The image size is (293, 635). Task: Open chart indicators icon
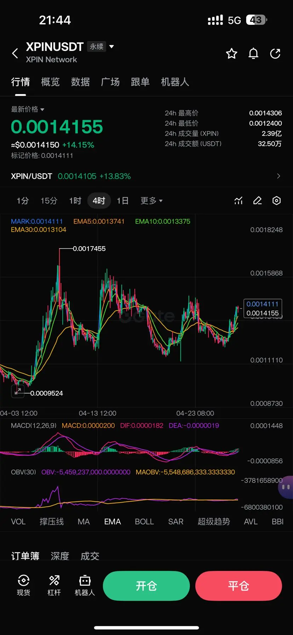[239, 201]
